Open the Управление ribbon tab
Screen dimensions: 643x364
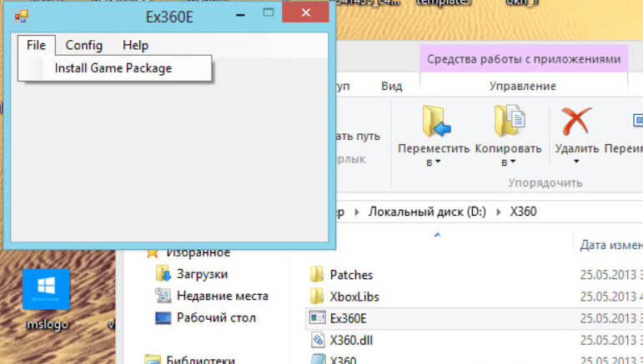[522, 86]
